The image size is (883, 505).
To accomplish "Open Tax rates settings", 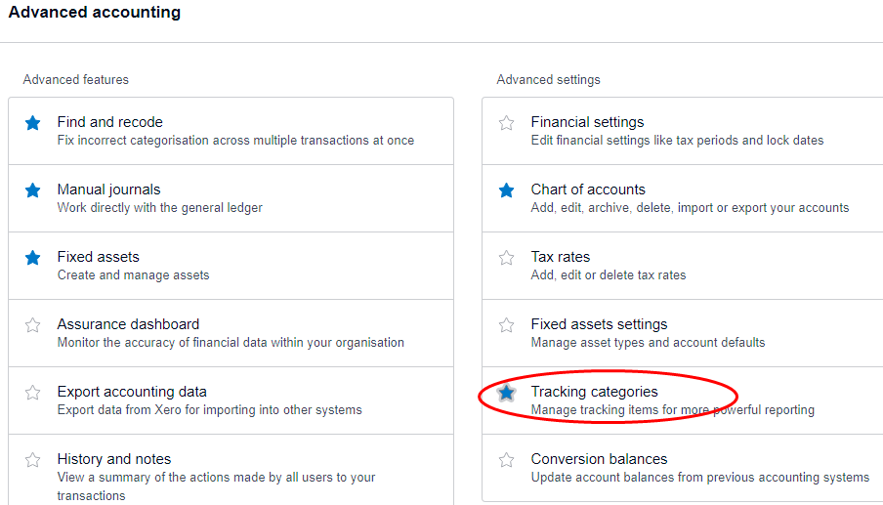I will pyautogui.click(x=561, y=257).
